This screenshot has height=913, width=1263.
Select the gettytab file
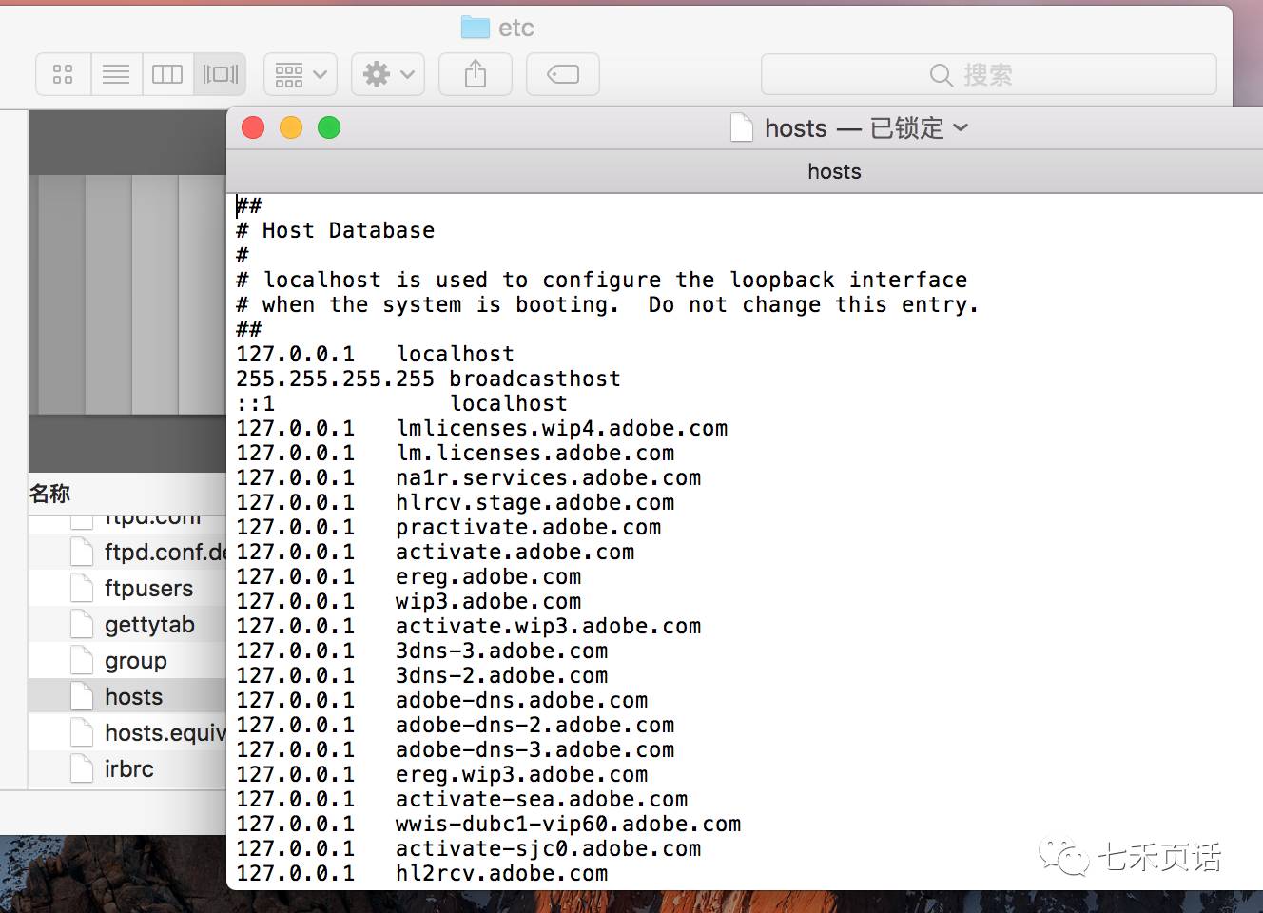coord(127,624)
